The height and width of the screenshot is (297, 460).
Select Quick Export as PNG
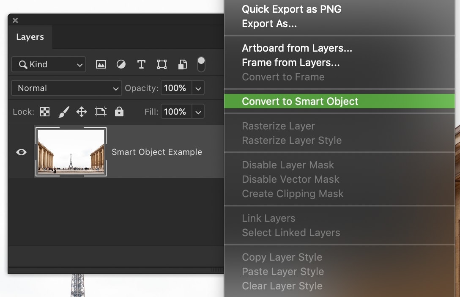[291, 9]
